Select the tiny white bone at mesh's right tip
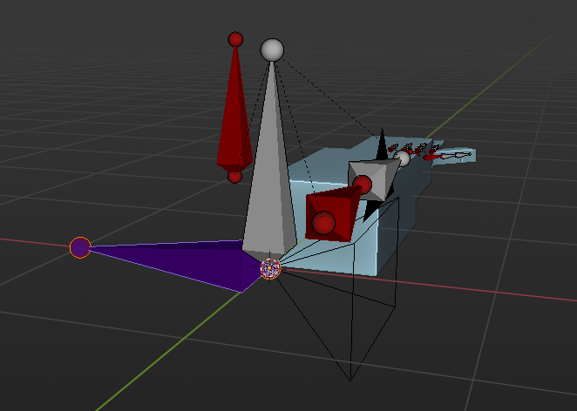The height and width of the screenshot is (411, 577). click(x=459, y=155)
